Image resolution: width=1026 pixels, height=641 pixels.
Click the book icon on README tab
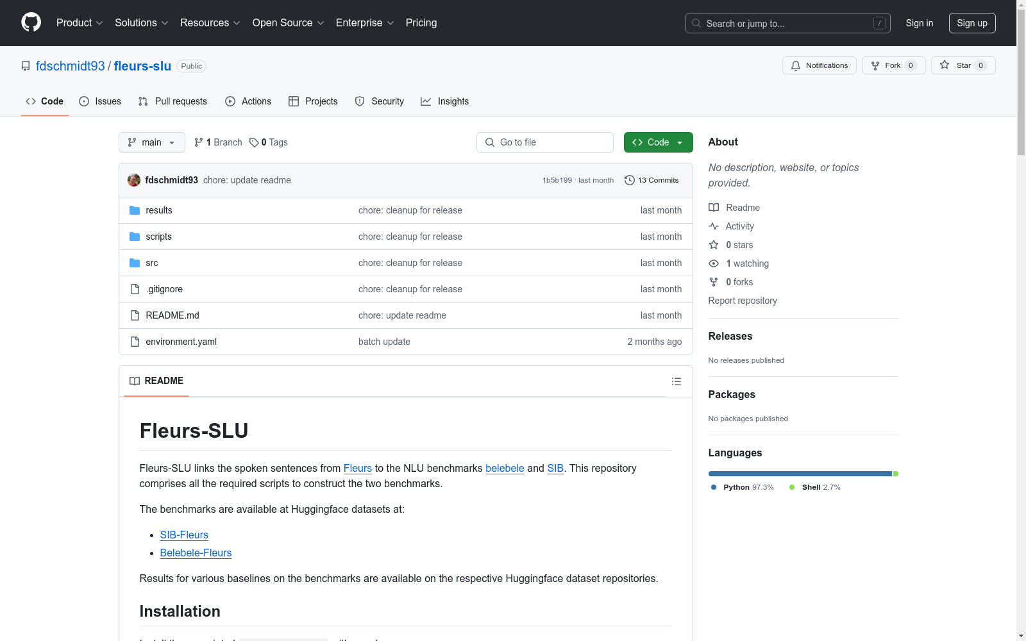tap(135, 381)
